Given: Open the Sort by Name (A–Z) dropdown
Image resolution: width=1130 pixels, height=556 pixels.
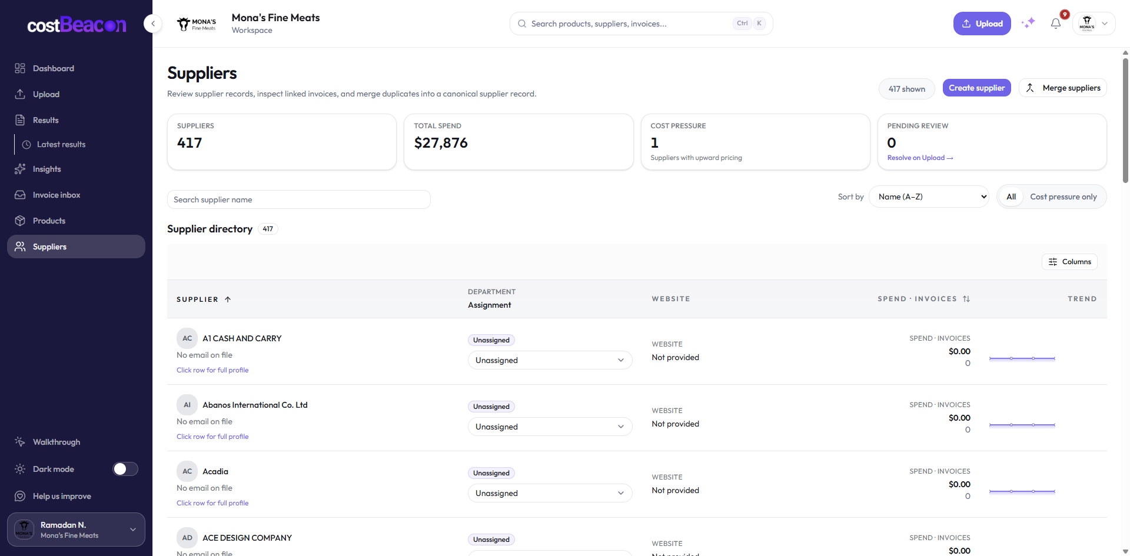Looking at the screenshot, I should [x=929, y=197].
